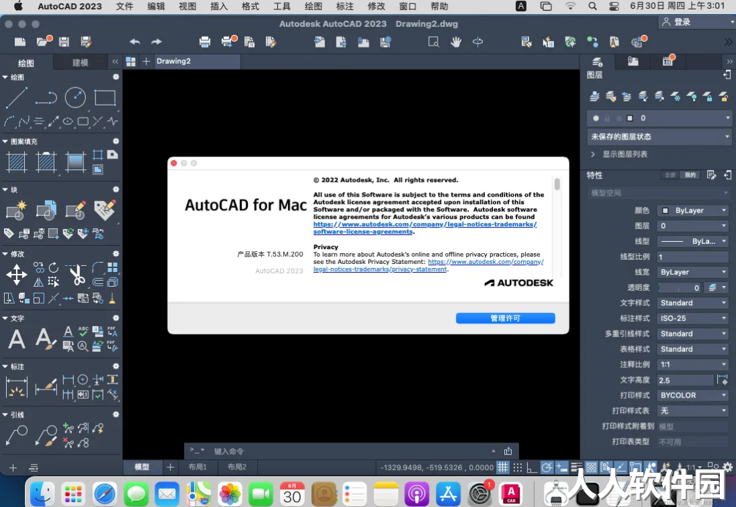The image size is (736, 507).
Task: Select the Multiline Text tool
Action: (16, 339)
